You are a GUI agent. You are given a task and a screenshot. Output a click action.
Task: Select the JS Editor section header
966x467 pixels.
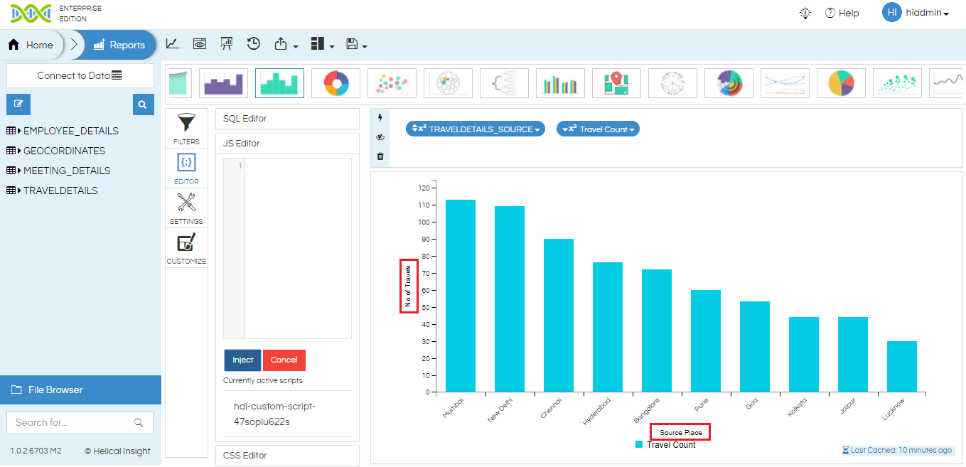287,144
